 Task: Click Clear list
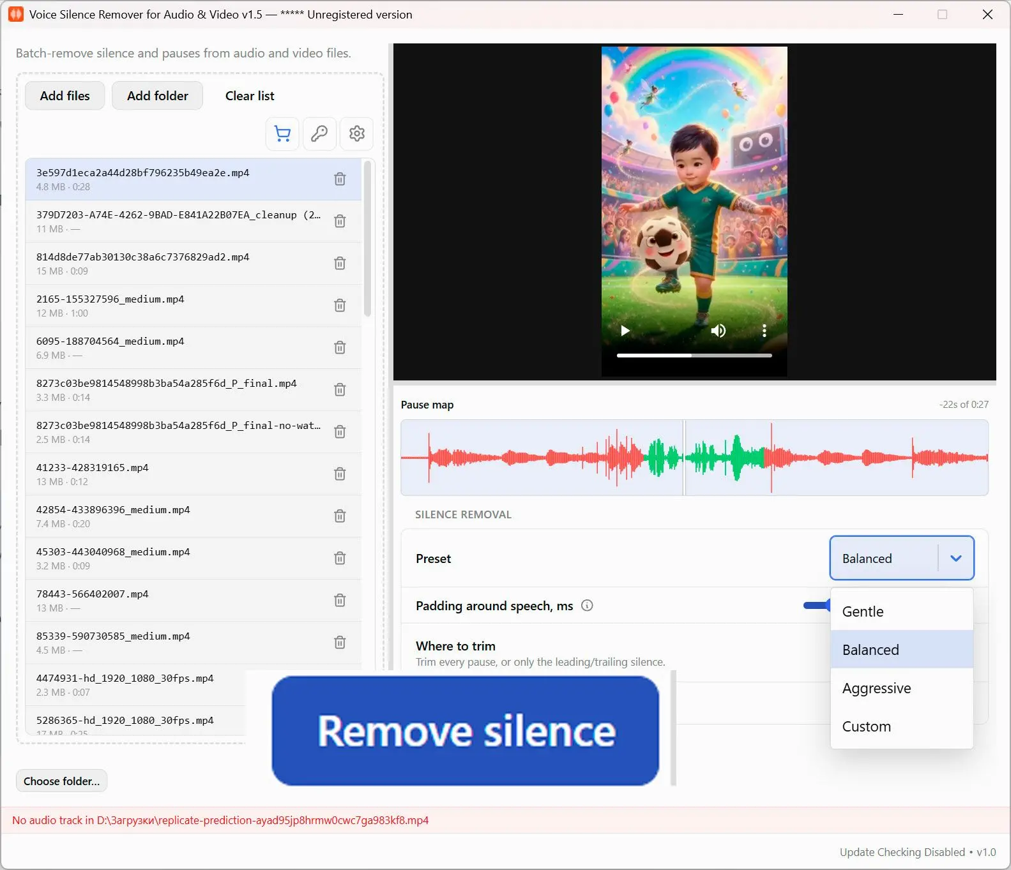click(250, 96)
